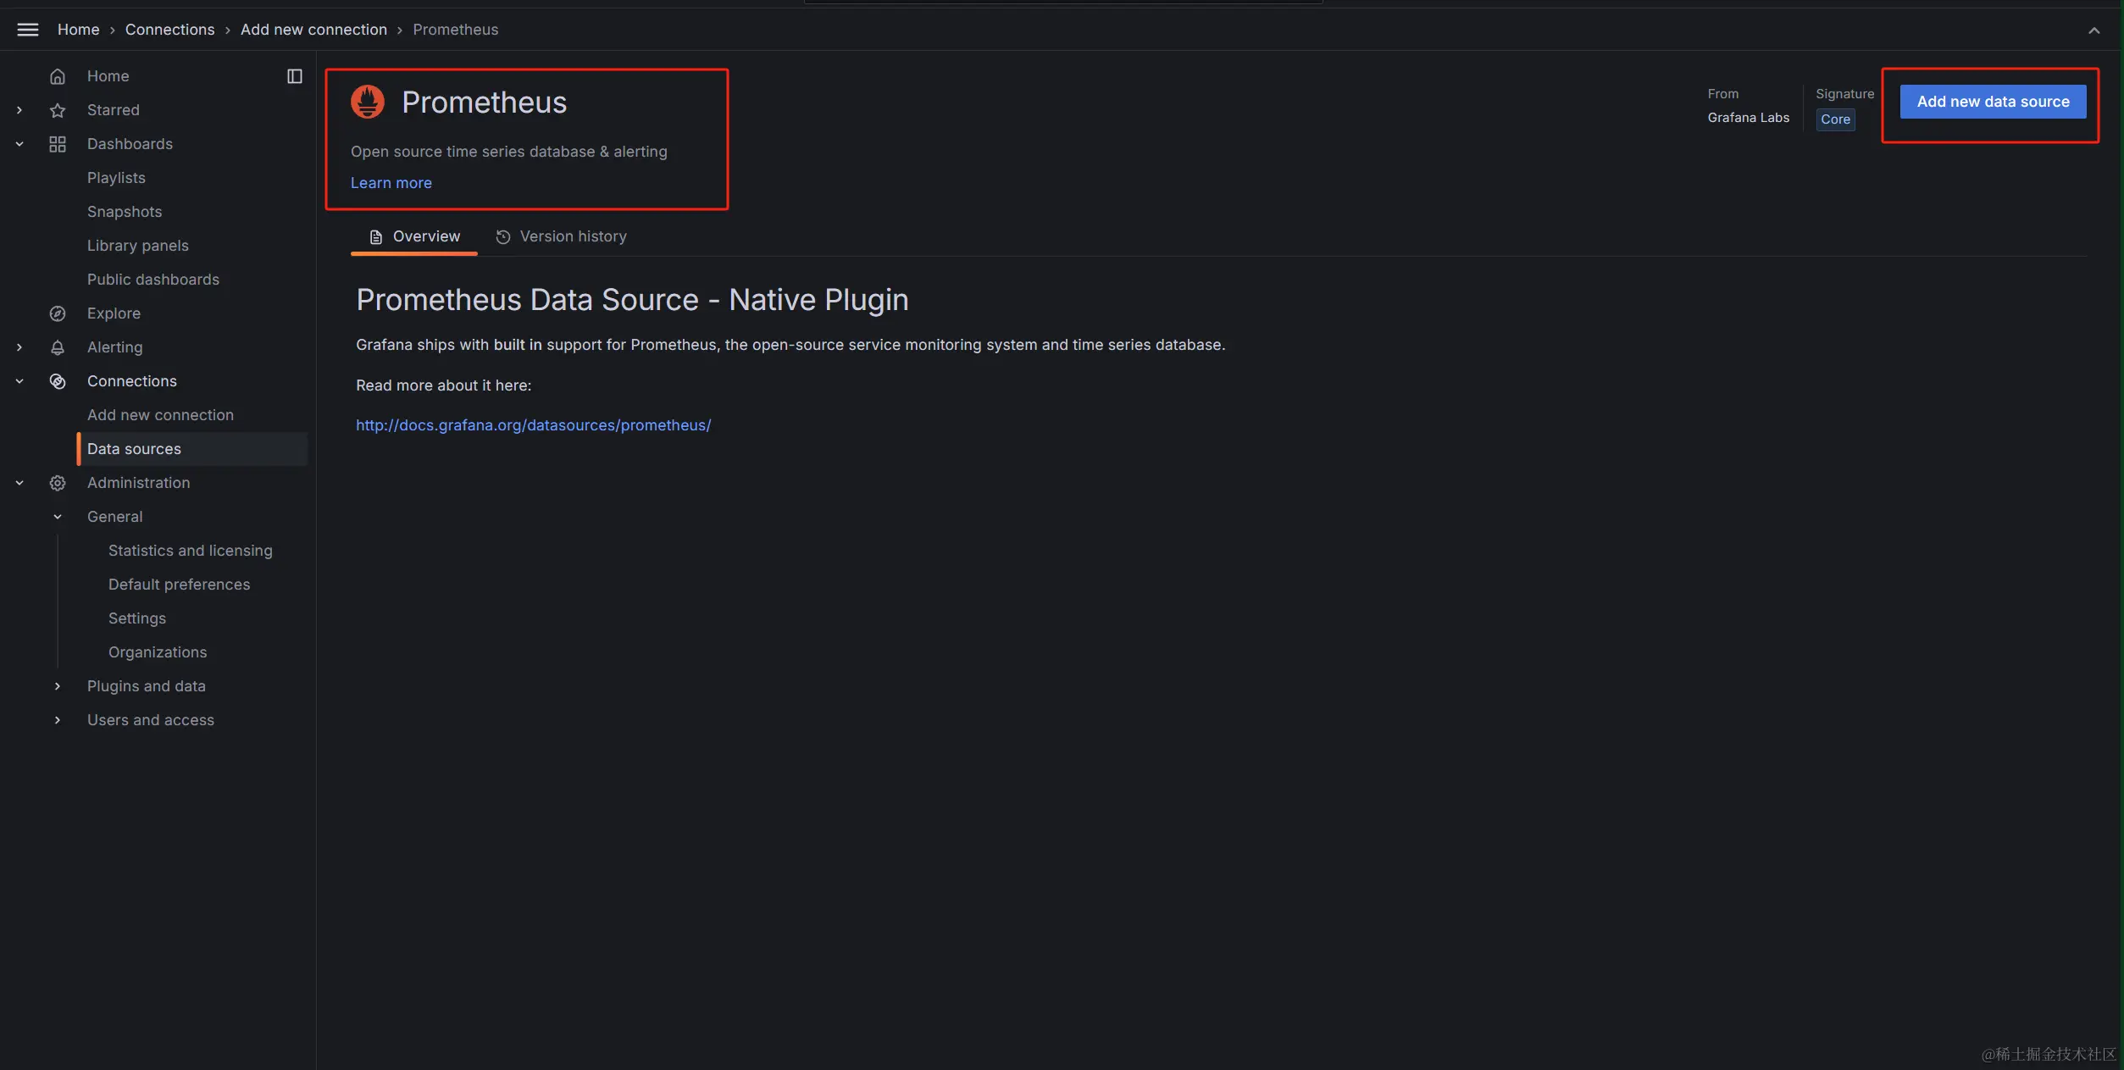2124x1070 pixels.
Task: Click Add new data source button
Action: point(1993,102)
